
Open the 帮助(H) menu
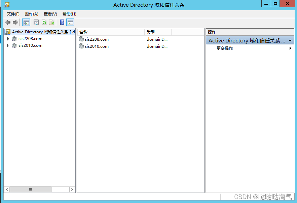pos(69,14)
